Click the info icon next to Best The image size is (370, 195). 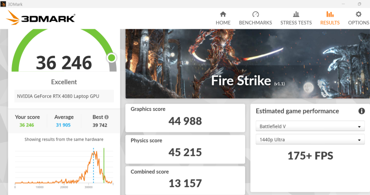pos(107,117)
